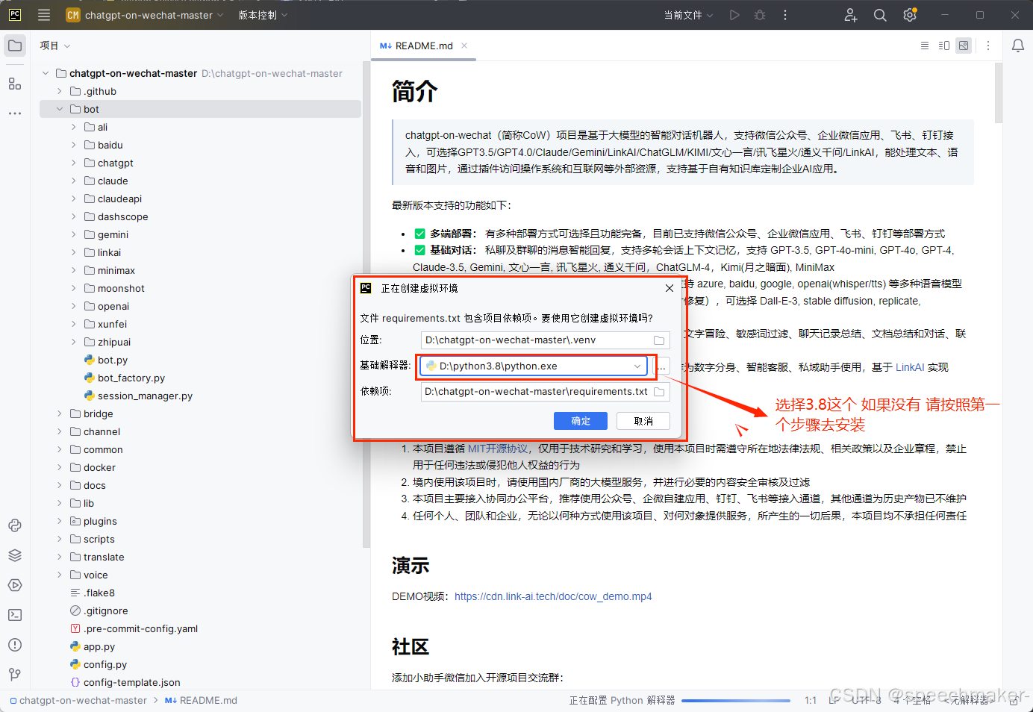
Task: Toggle the Project folder tool window
Action: 15,46
